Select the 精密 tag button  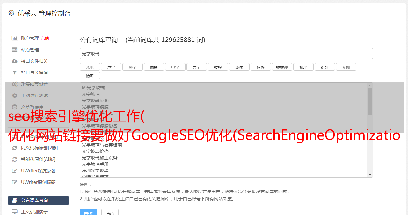pos(90,76)
